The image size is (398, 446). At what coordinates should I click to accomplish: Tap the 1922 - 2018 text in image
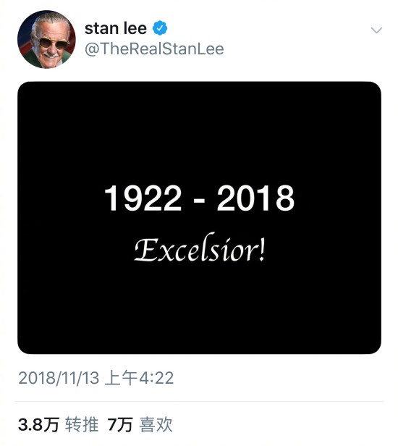[x=199, y=198]
